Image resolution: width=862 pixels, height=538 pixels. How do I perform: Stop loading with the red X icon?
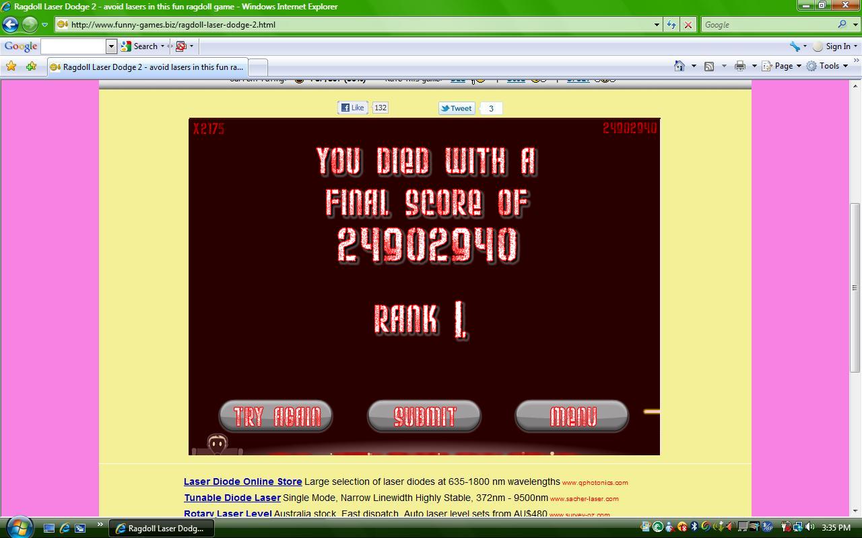click(x=688, y=25)
